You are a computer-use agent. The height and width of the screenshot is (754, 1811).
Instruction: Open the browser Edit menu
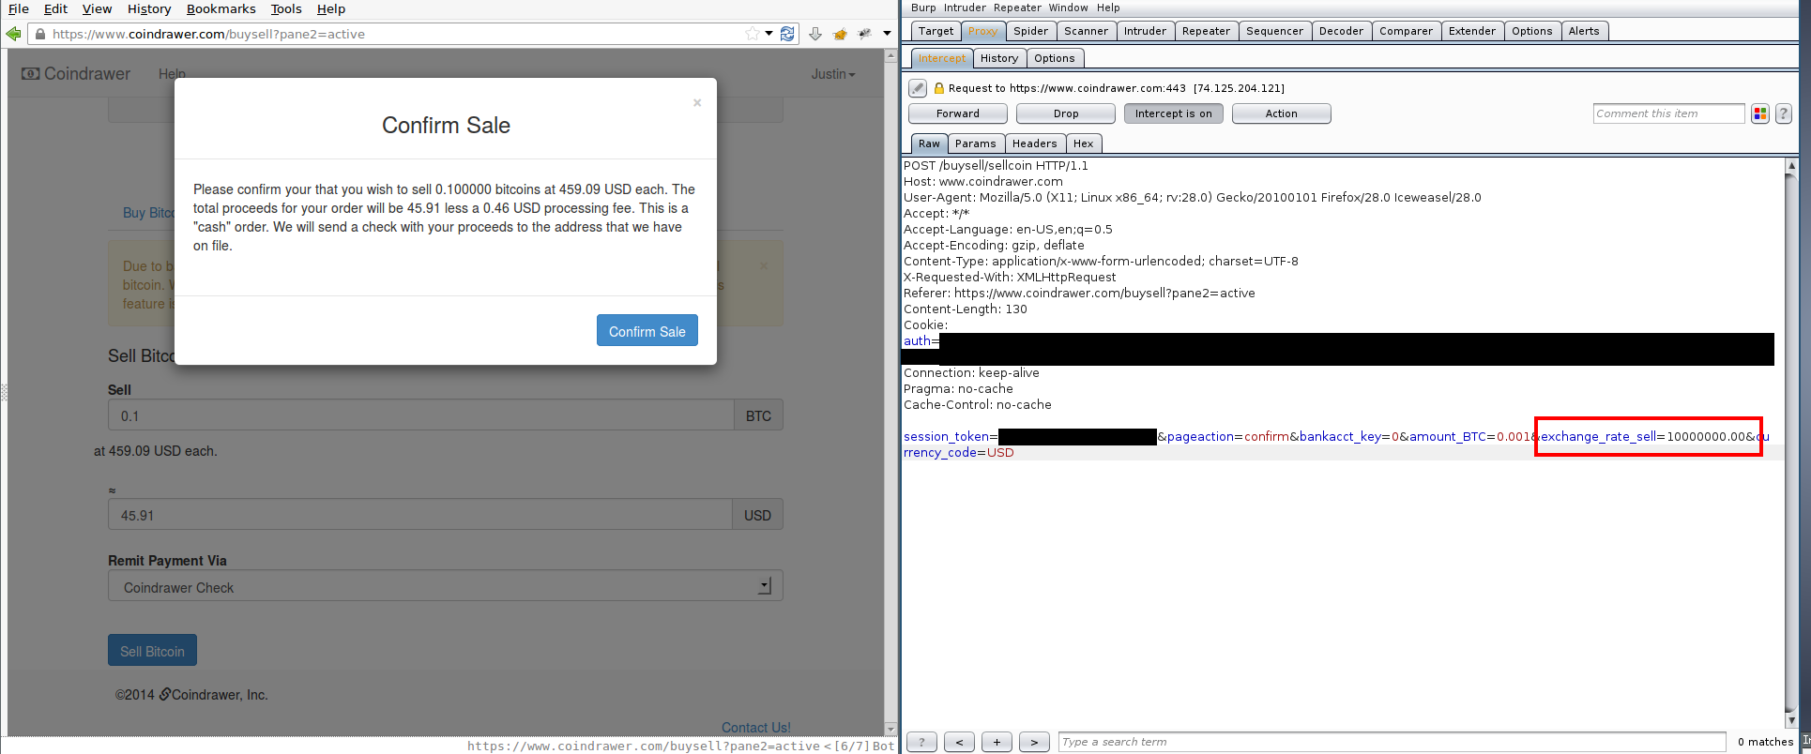click(x=55, y=8)
